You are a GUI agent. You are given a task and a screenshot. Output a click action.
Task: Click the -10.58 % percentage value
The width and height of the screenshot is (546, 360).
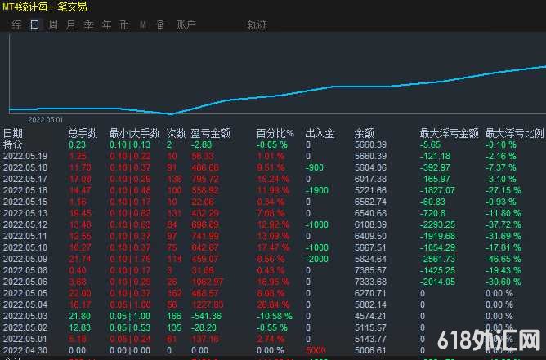coord(275,316)
